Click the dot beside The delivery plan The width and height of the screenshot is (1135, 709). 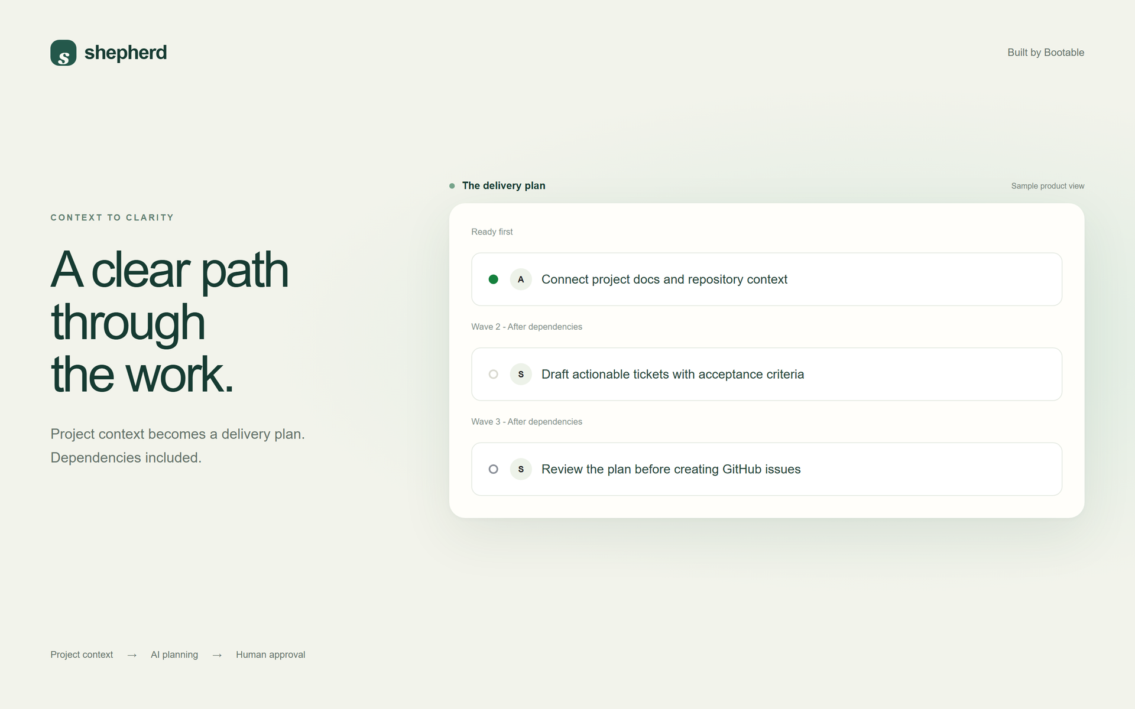pos(452,186)
